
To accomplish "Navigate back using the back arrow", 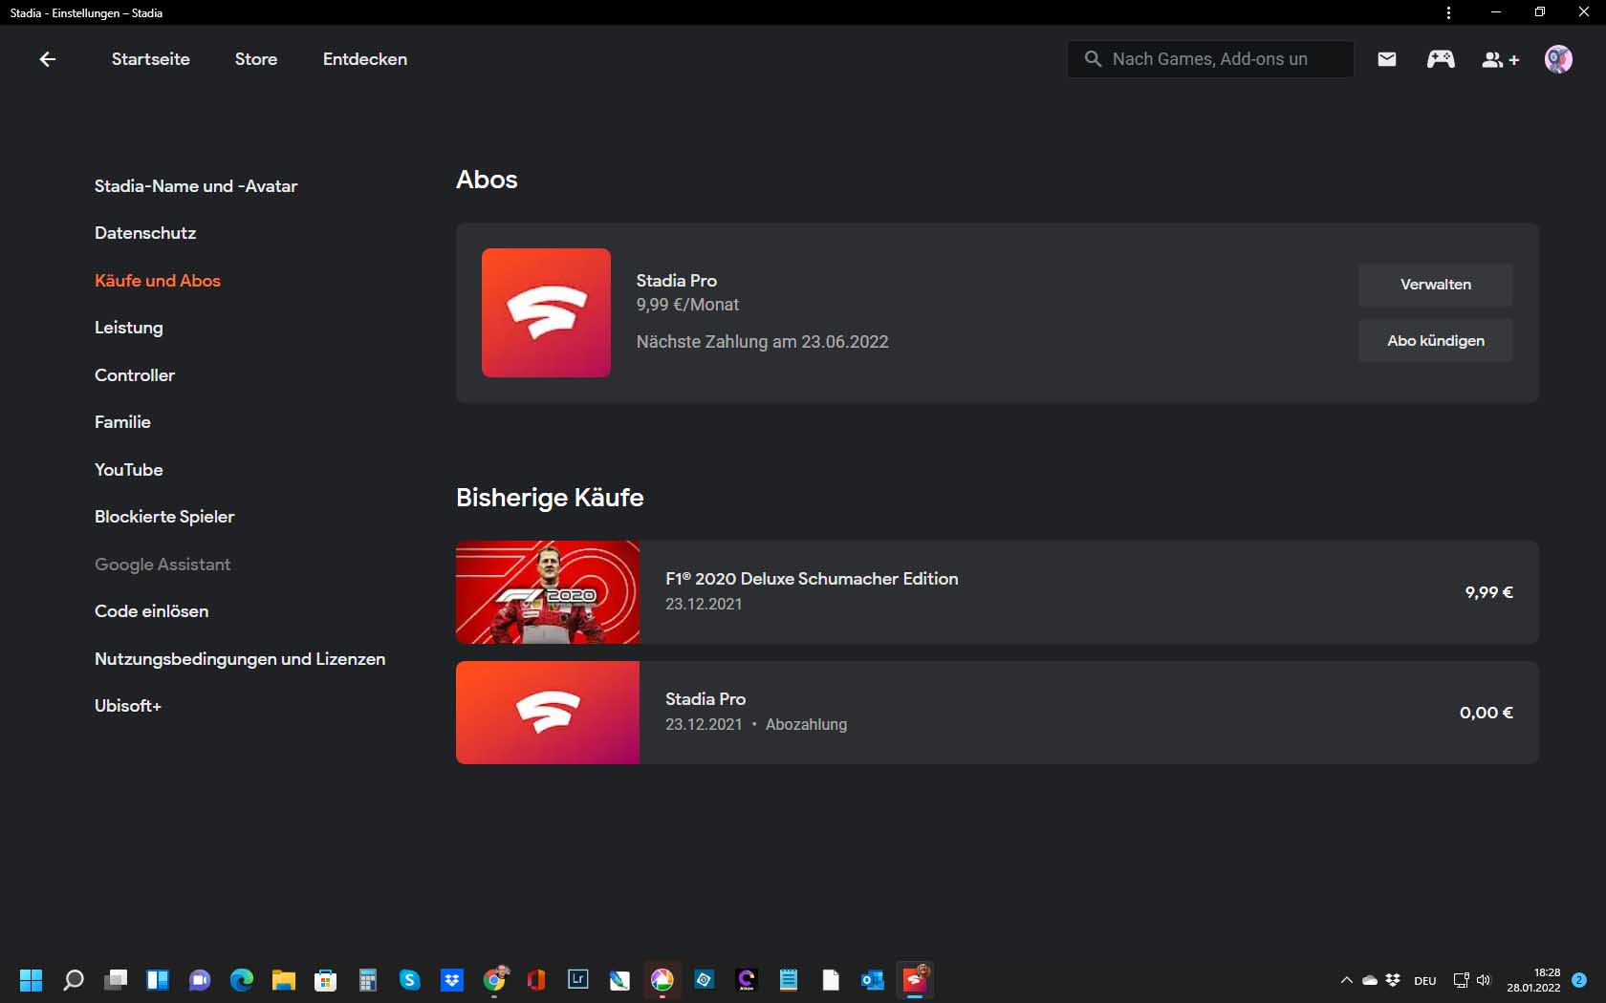I will coord(47,58).
